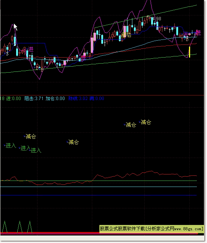Click the highest 减仓 signal label
Viewport: 207px width, 243px height.
tap(146, 122)
